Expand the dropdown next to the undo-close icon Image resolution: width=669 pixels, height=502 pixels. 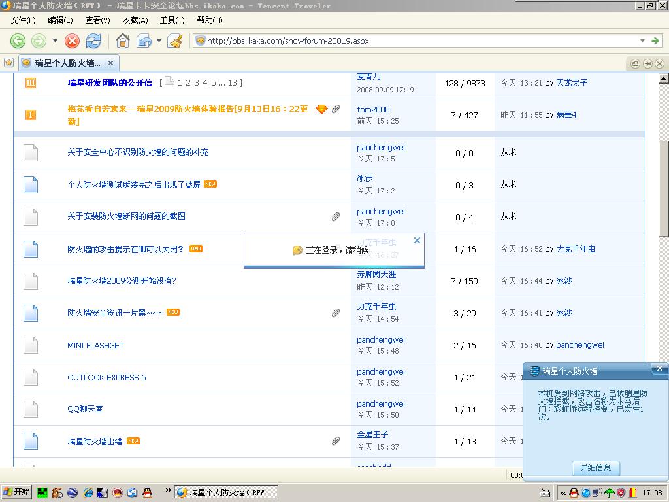coord(159,41)
